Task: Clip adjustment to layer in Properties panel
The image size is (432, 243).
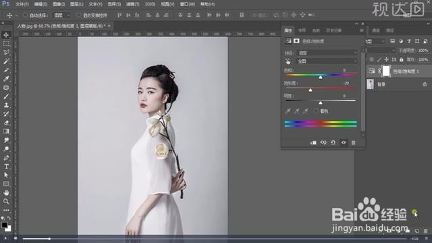Action: [313, 142]
